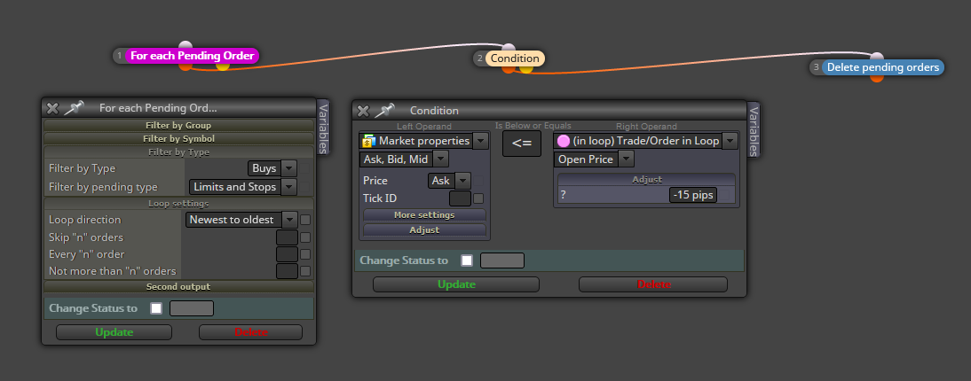Open Variables tab on Condition panel
Viewport: 971px width, 381px height.
[x=753, y=128]
